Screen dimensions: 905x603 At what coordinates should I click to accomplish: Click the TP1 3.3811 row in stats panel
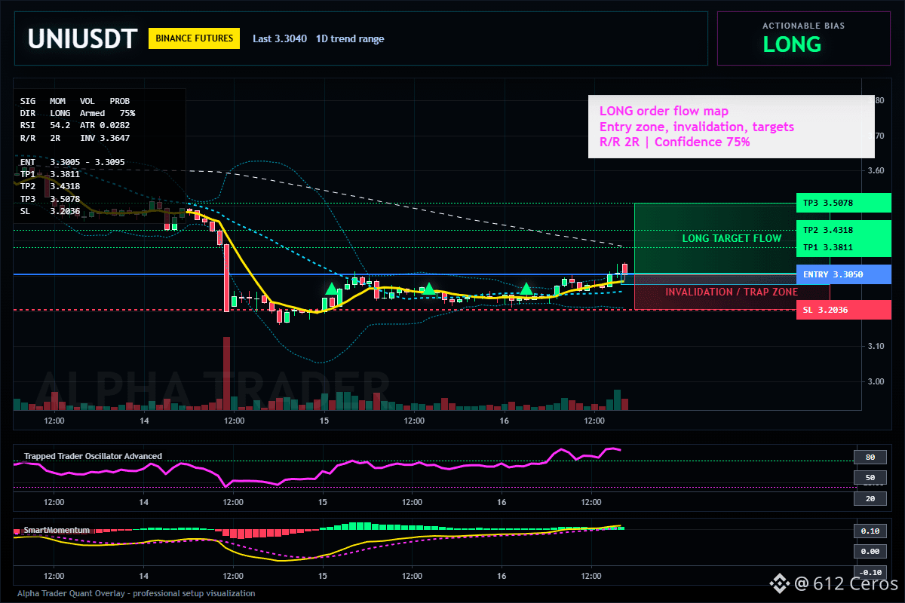point(50,174)
